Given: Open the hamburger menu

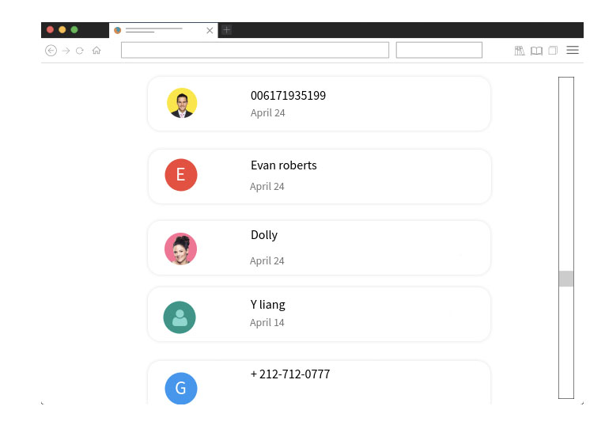Looking at the screenshot, I should pos(573,50).
